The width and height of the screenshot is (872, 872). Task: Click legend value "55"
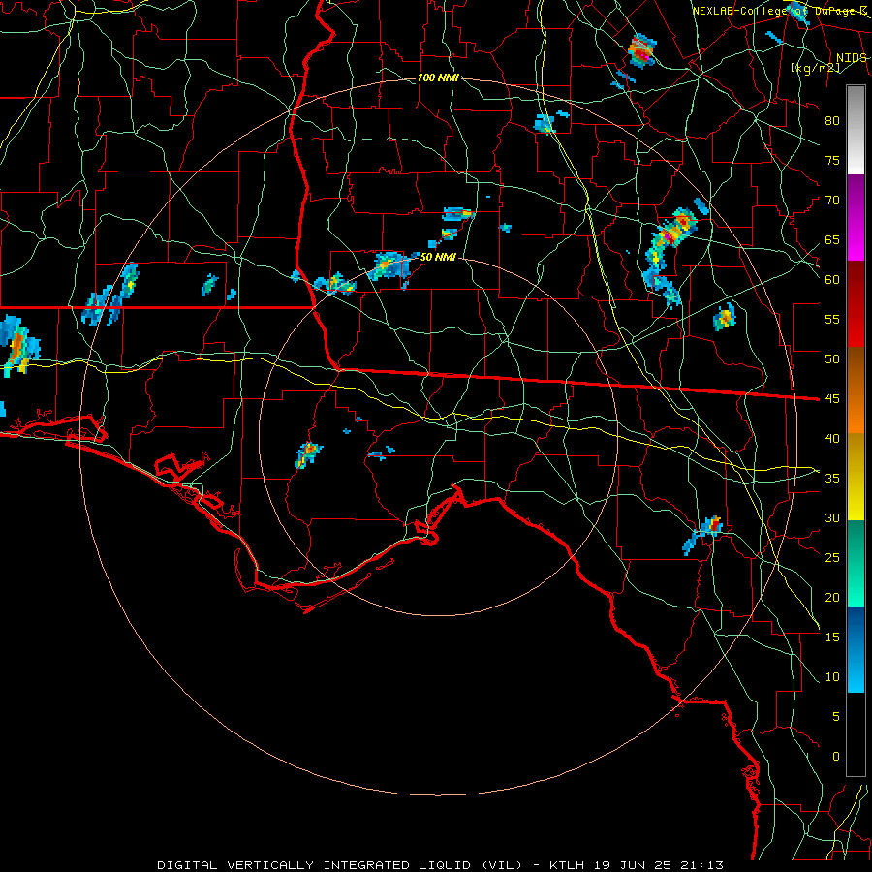click(x=832, y=319)
